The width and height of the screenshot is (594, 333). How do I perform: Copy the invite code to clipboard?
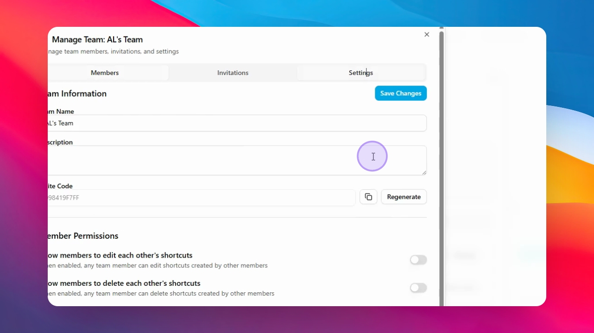[368, 197]
